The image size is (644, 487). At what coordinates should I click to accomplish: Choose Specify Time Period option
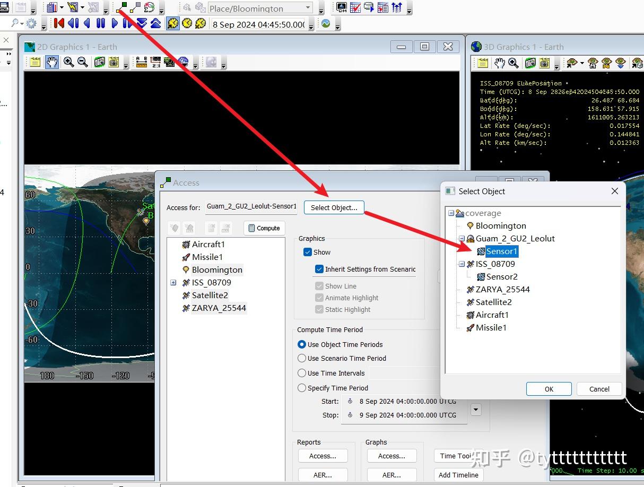[x=302, y=388]
